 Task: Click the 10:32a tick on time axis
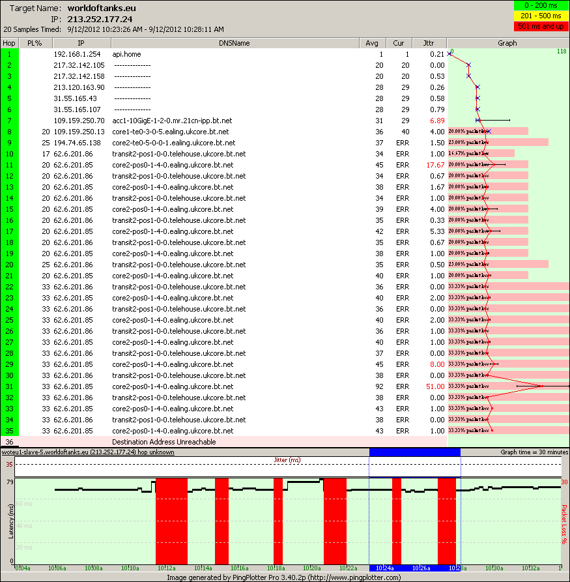pos(531,568)
